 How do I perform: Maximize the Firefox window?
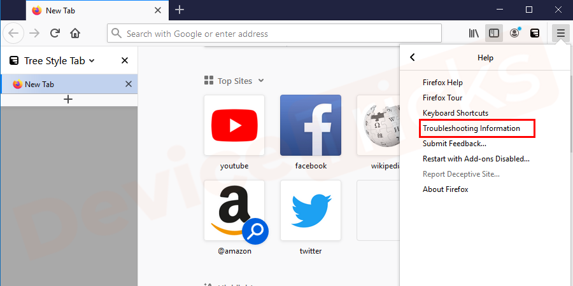tap(529, 10)
